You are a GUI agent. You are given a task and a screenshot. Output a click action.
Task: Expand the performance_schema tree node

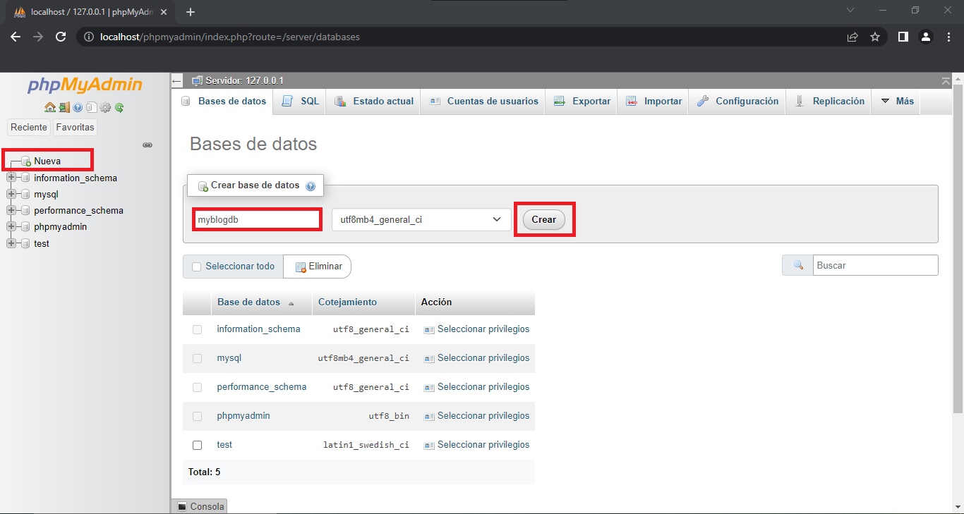pyautogui.click(x=11, y=210)
